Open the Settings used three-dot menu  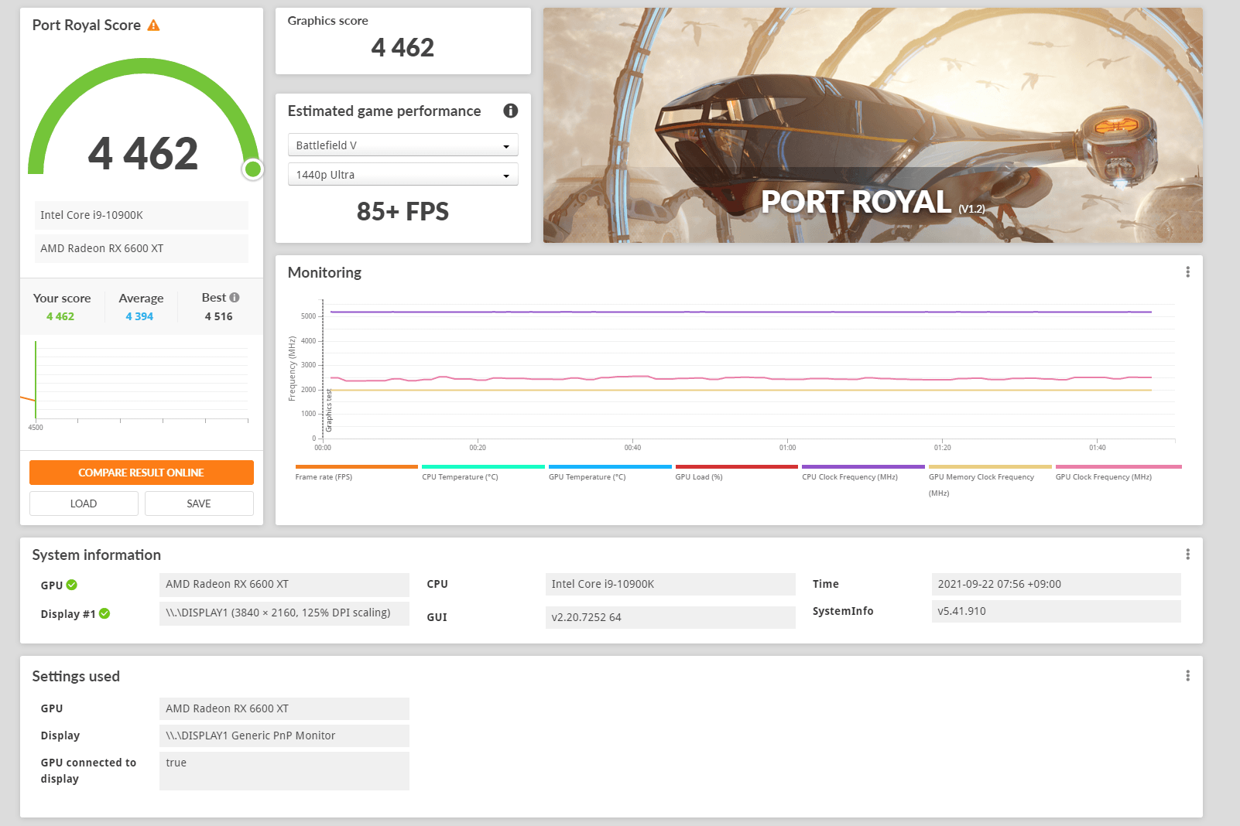1187,676
